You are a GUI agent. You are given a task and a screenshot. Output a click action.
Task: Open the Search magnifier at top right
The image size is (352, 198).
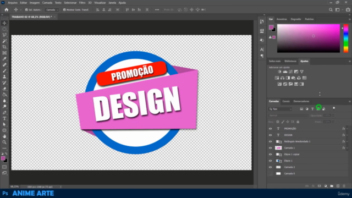click(331, 10)
